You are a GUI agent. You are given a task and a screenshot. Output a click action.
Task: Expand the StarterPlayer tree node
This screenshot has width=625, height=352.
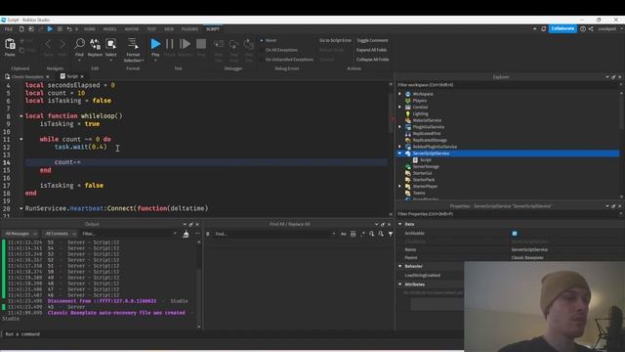point(399,186)
